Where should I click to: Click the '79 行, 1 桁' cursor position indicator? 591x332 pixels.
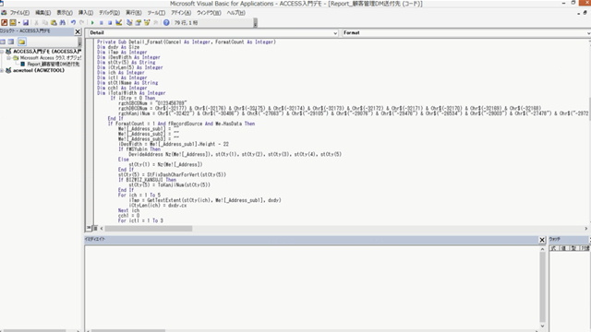pyautogui.click(x=186, y=23)
